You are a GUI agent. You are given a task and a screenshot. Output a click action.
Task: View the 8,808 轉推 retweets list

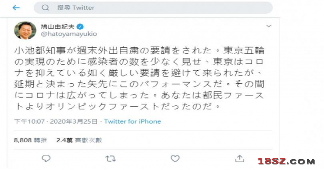click(30, 140)
